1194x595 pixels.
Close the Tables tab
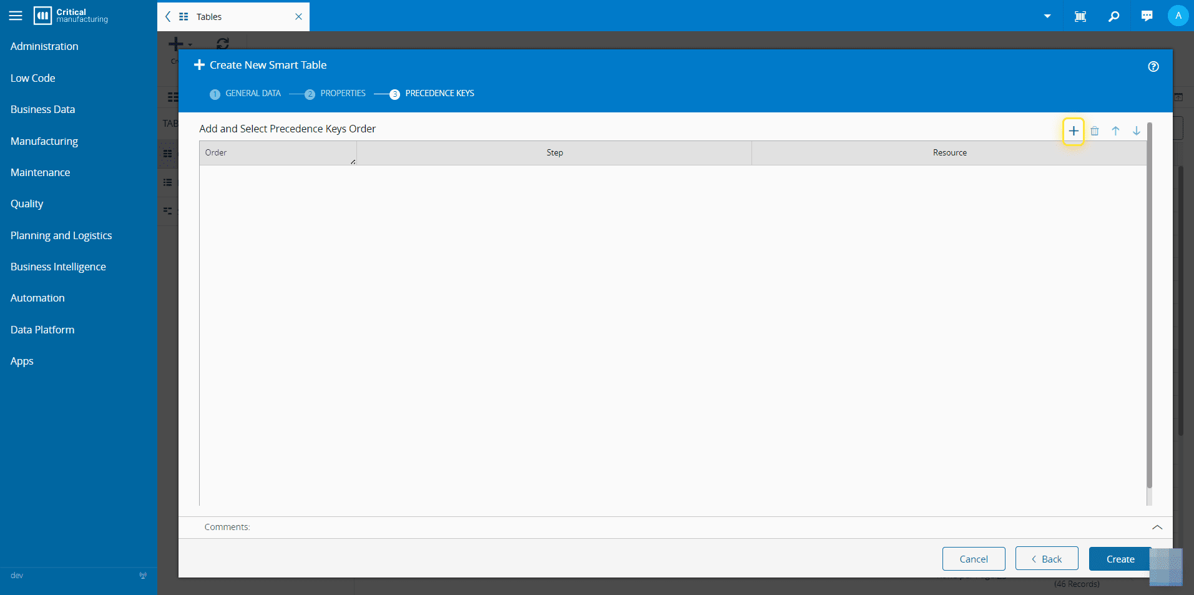click(298, 17)
